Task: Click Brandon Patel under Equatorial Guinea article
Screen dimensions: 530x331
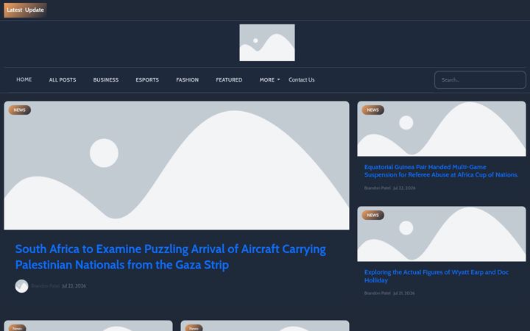Action: click(x=377, y=188)
